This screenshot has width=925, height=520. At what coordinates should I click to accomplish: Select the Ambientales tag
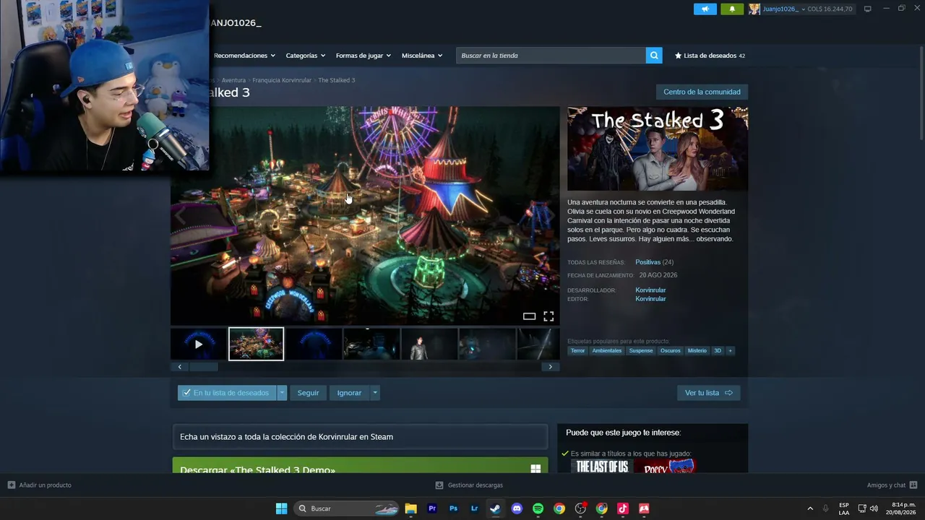[607, 351]
